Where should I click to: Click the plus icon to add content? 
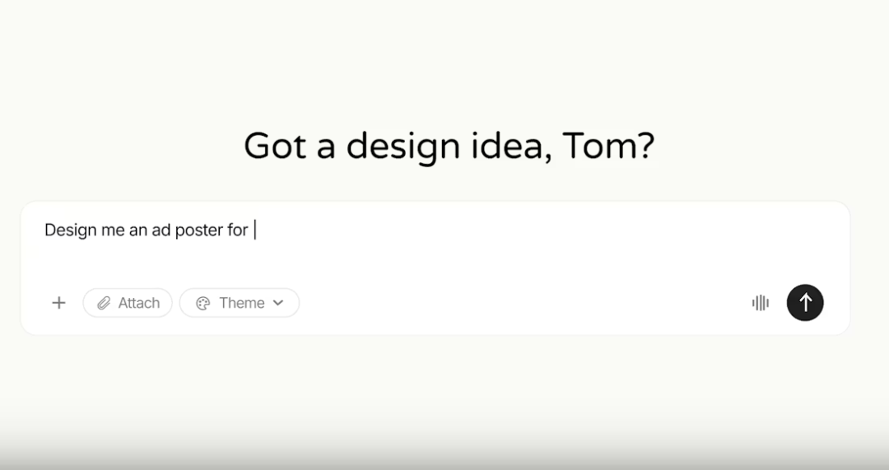58,303
